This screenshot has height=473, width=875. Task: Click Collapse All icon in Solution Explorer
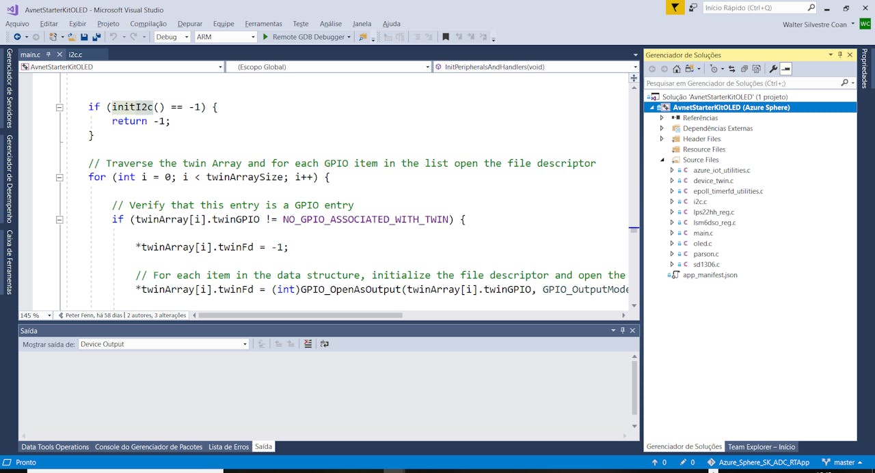[744, 69]
